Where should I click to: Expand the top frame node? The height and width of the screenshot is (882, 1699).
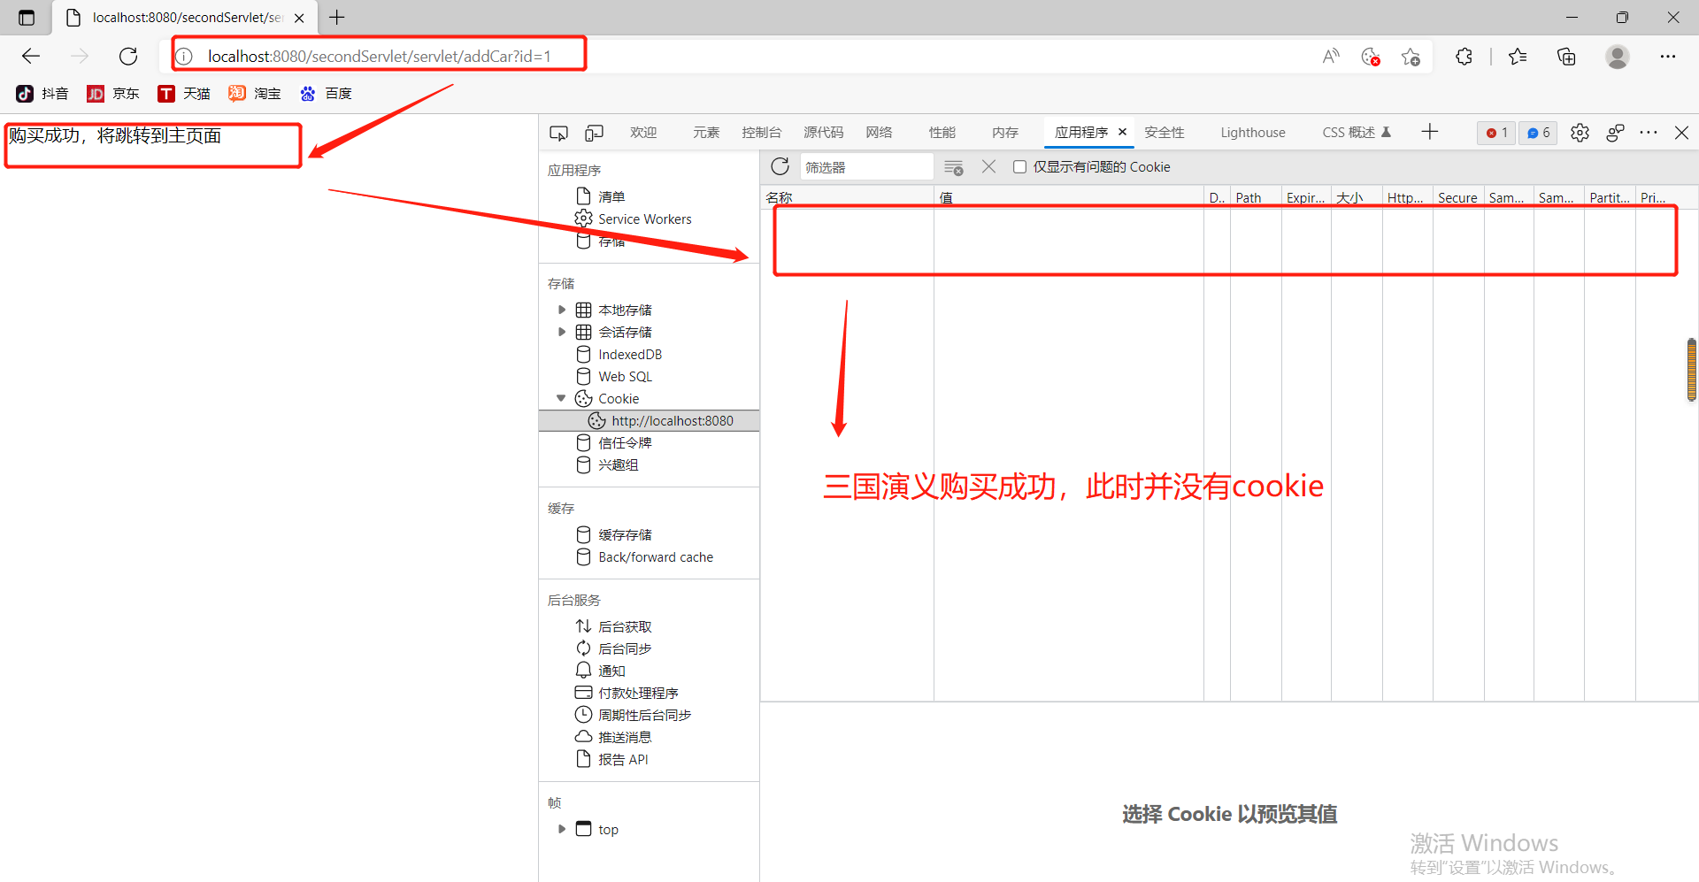tap(562, 829)
